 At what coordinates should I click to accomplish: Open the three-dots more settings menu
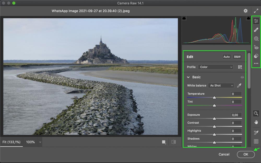click(256, 63)
